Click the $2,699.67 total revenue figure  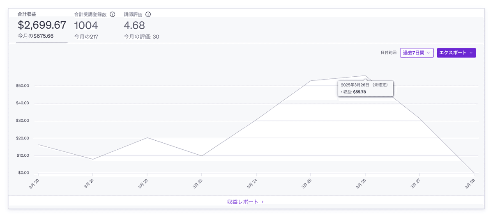point(42,25)
